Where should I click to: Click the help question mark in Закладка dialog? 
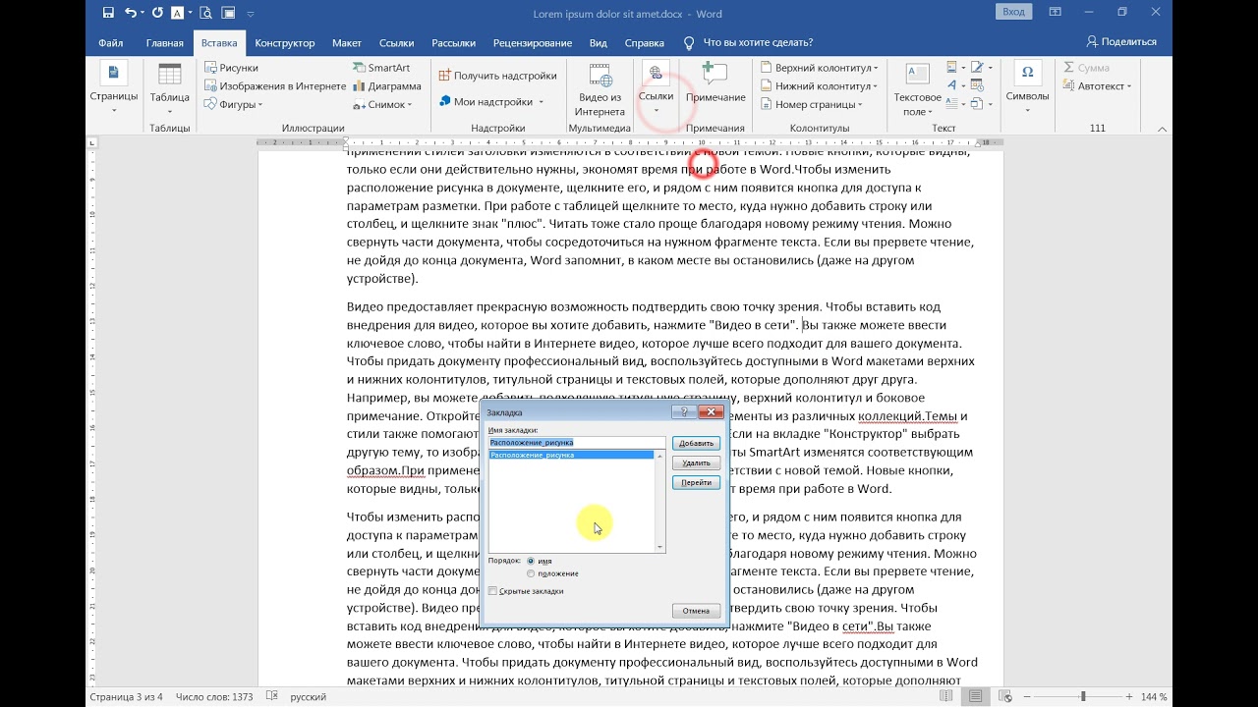click(683, 412)
